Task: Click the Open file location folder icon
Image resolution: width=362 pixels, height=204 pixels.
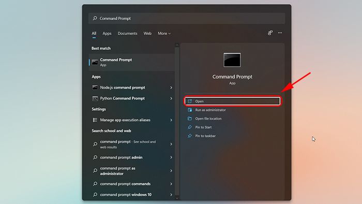Action: [x=190, y=119]
